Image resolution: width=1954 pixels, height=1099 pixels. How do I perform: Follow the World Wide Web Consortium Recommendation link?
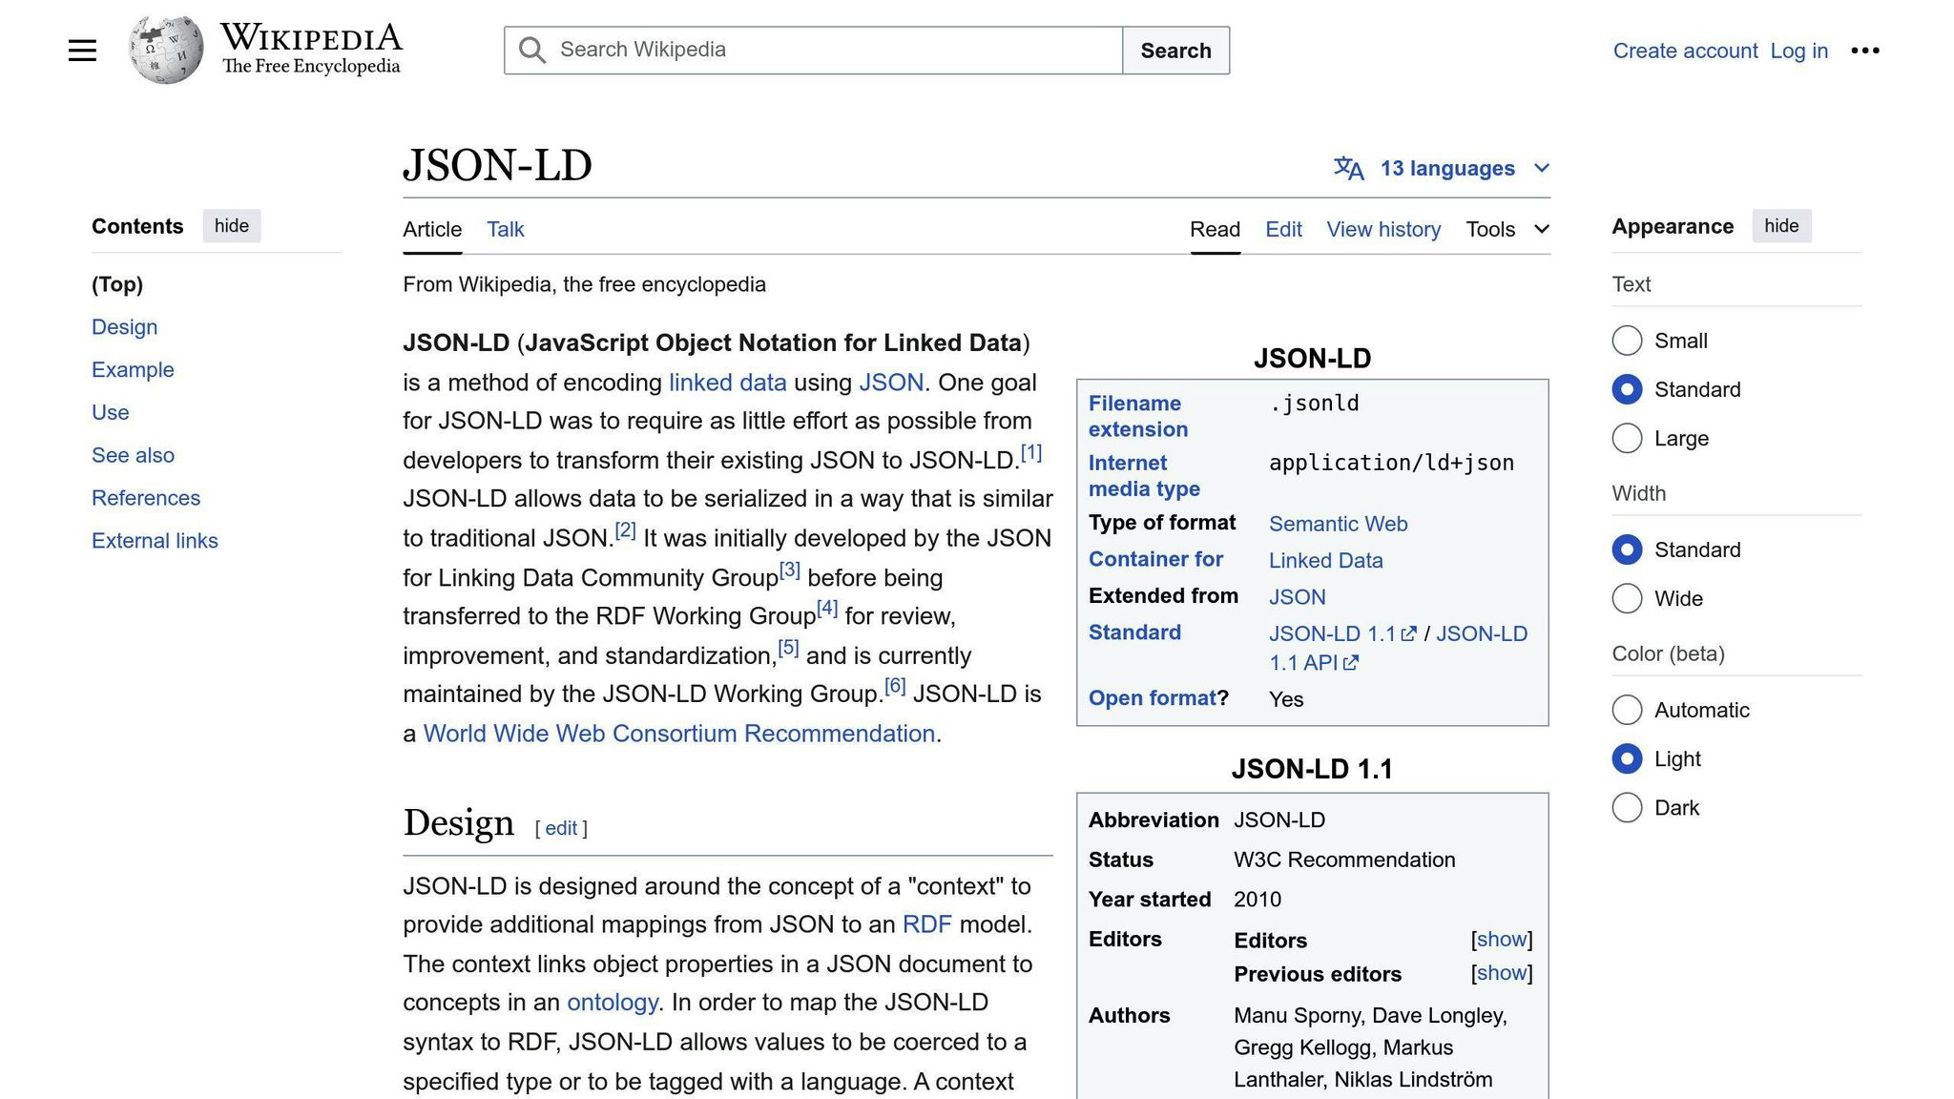coord(678,734)
